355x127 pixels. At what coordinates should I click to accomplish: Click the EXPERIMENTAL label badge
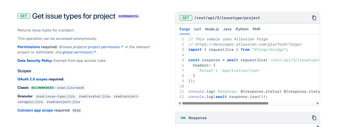tap(128, 16)
